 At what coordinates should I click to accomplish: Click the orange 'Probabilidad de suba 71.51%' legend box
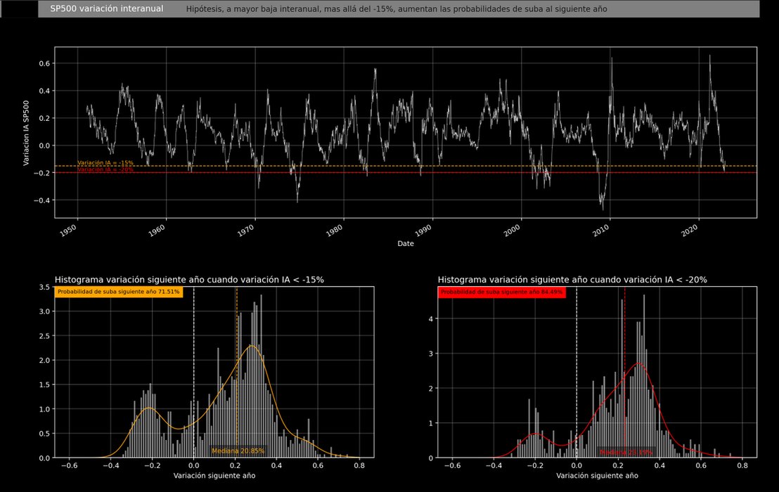pos(119,292)
